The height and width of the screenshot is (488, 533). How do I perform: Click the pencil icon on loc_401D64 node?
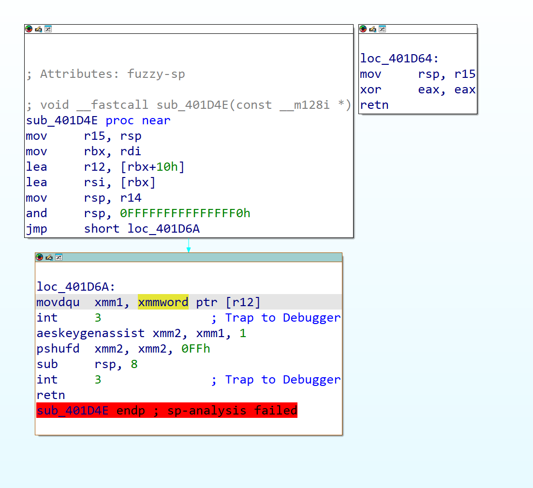372,29
